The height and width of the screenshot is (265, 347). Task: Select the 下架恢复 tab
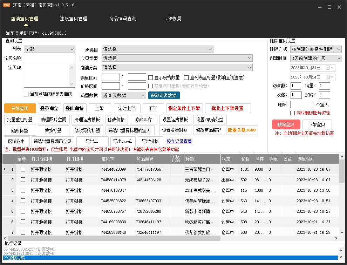[172, 19]
